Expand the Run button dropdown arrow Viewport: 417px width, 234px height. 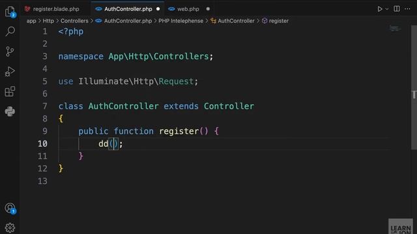pyautogui.click(x=387, y=9)
